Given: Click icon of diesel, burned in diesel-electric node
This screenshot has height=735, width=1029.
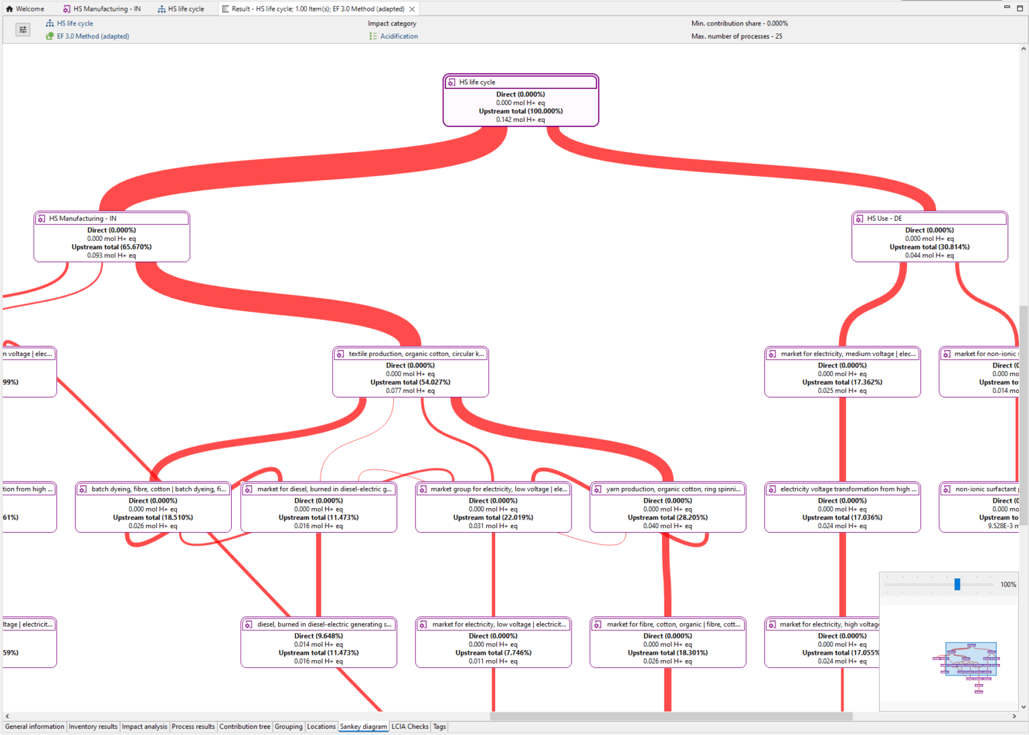Looking at the screenshot, I should tap(249, 625).
